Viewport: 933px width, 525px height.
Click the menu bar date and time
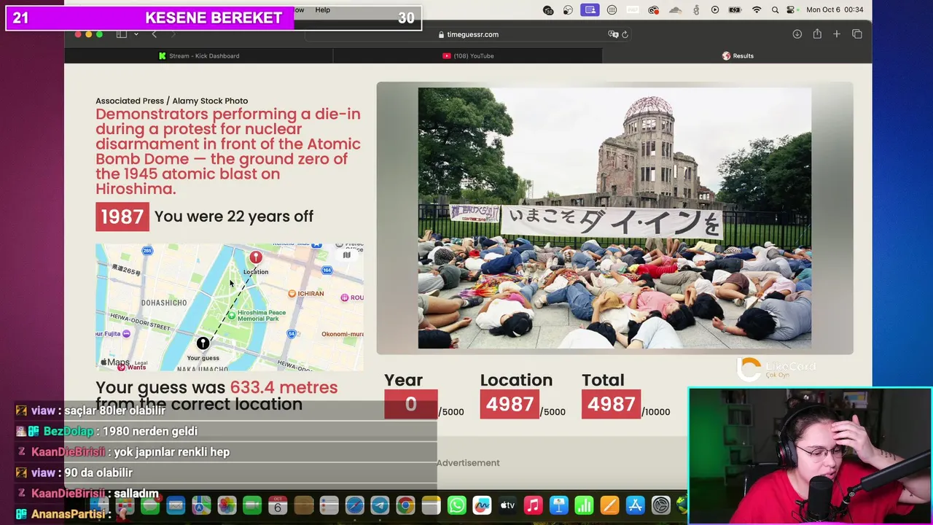[x=835, y=9]
